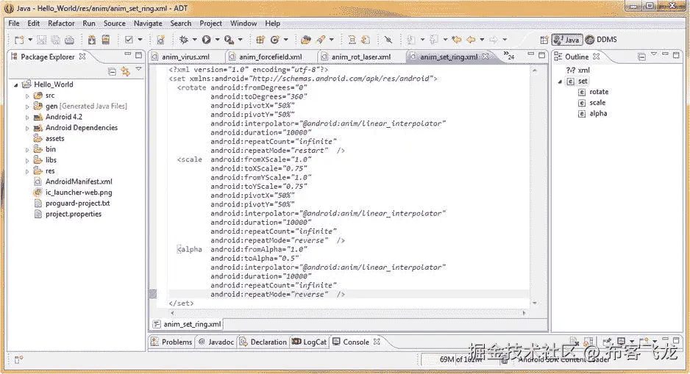Viewport: 690px width, 374px height.
Task: Switch to the anim_forcefield.xml editor tab
Action: 270,57
